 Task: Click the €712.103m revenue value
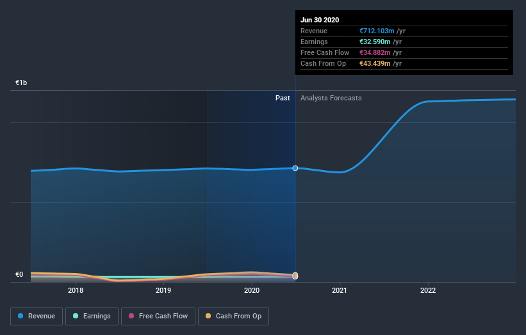[377, 31]
